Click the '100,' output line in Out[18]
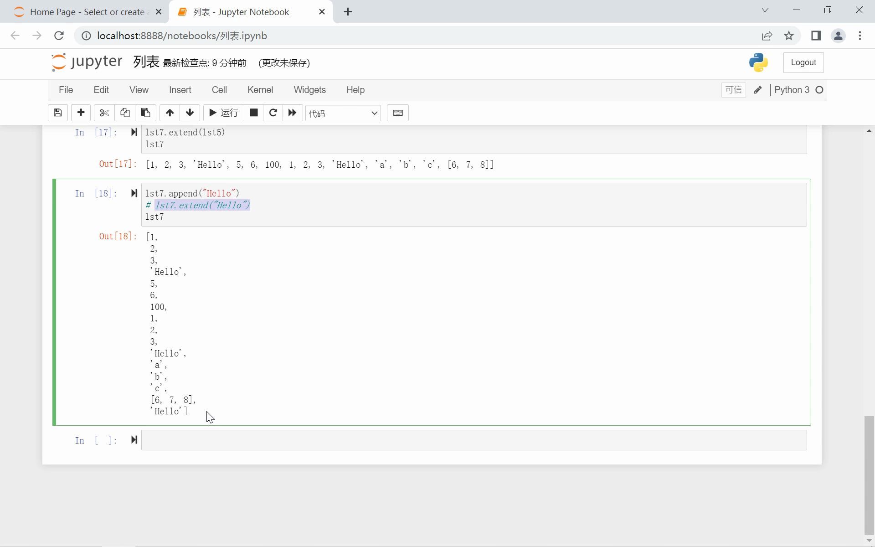The width and height of the screenshot is (875, 547). coord(159,307)
